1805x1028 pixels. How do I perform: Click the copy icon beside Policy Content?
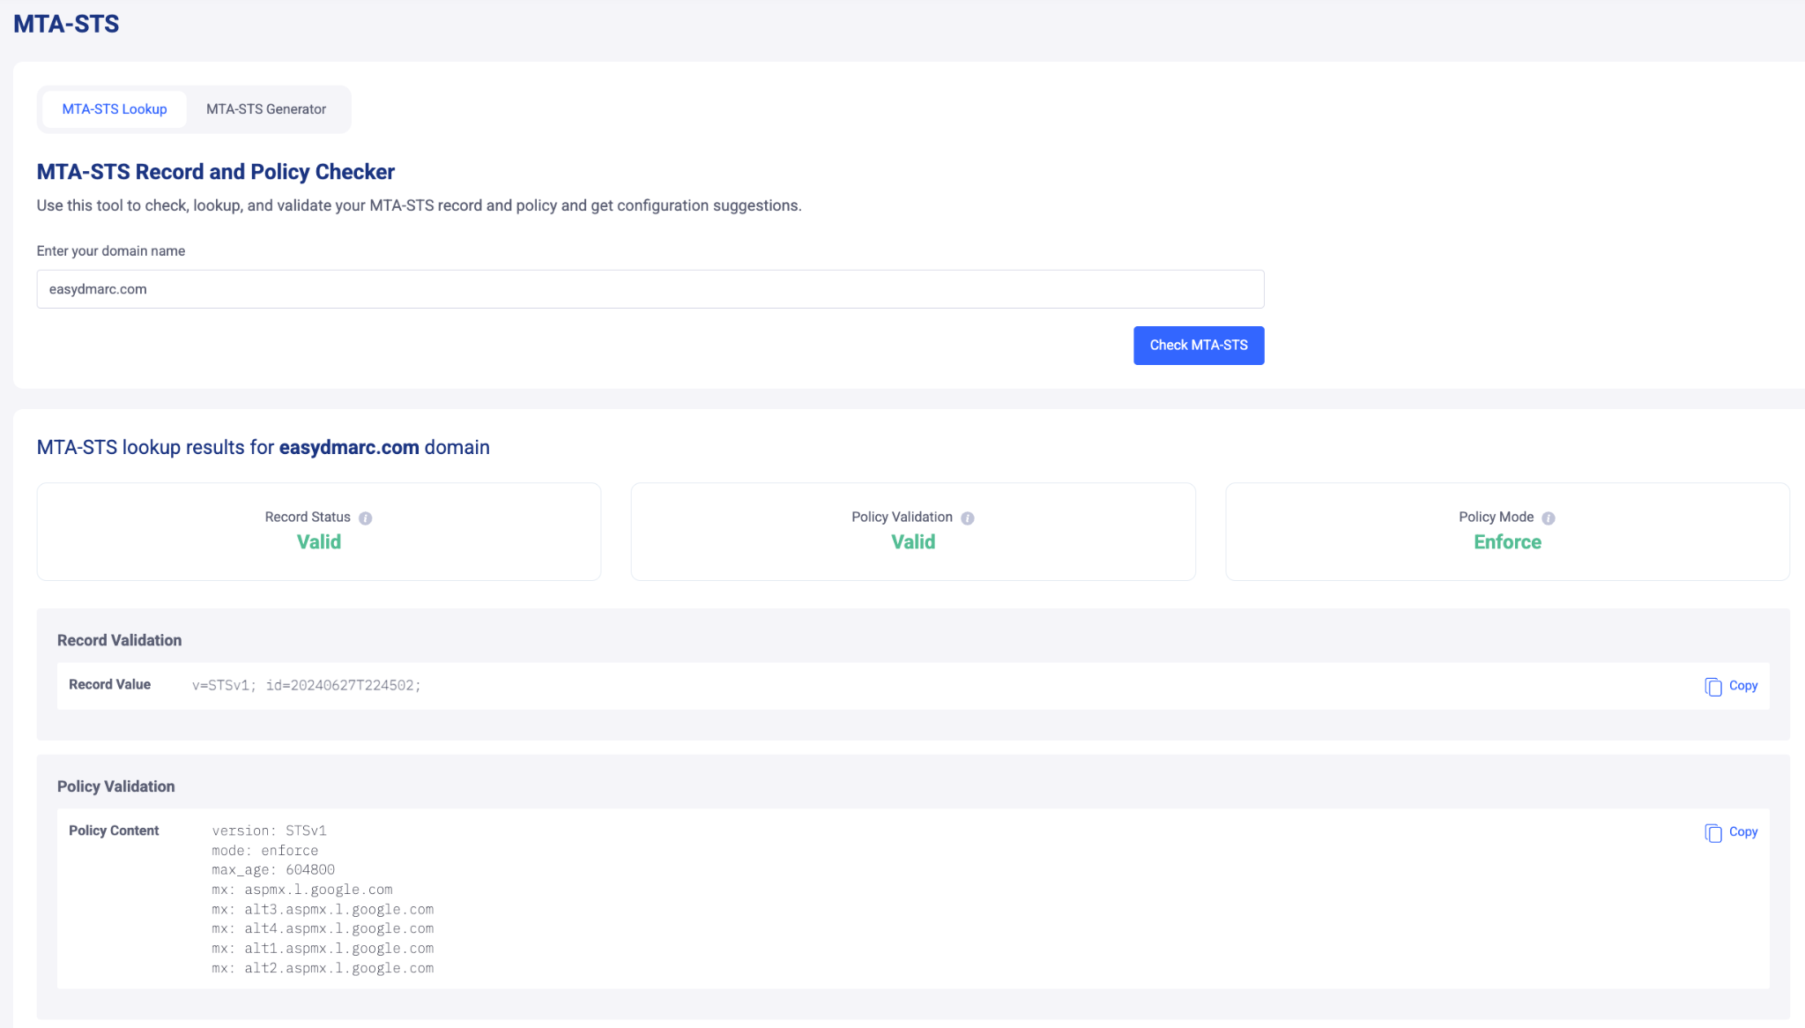point(1712,833)
